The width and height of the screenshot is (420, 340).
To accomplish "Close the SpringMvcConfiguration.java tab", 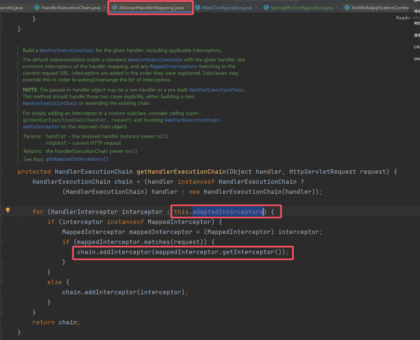I will [337, 8].
